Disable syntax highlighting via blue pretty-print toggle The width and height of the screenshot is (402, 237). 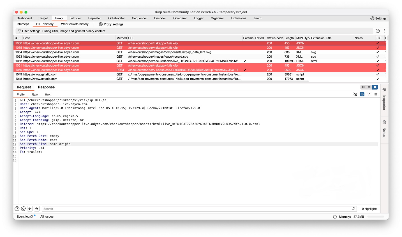point(362,94)
